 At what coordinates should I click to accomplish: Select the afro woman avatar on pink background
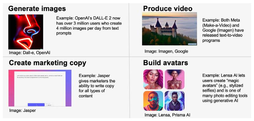[x=174, y=79]
